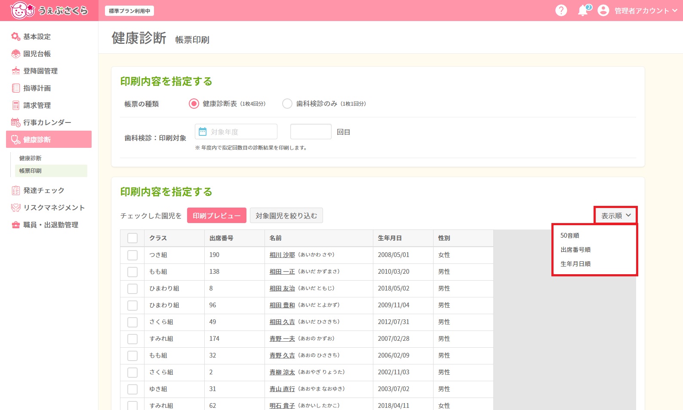The image size is (683, 410).
Task: Check the row for 相田 豊和
Action: click(132, 306)
